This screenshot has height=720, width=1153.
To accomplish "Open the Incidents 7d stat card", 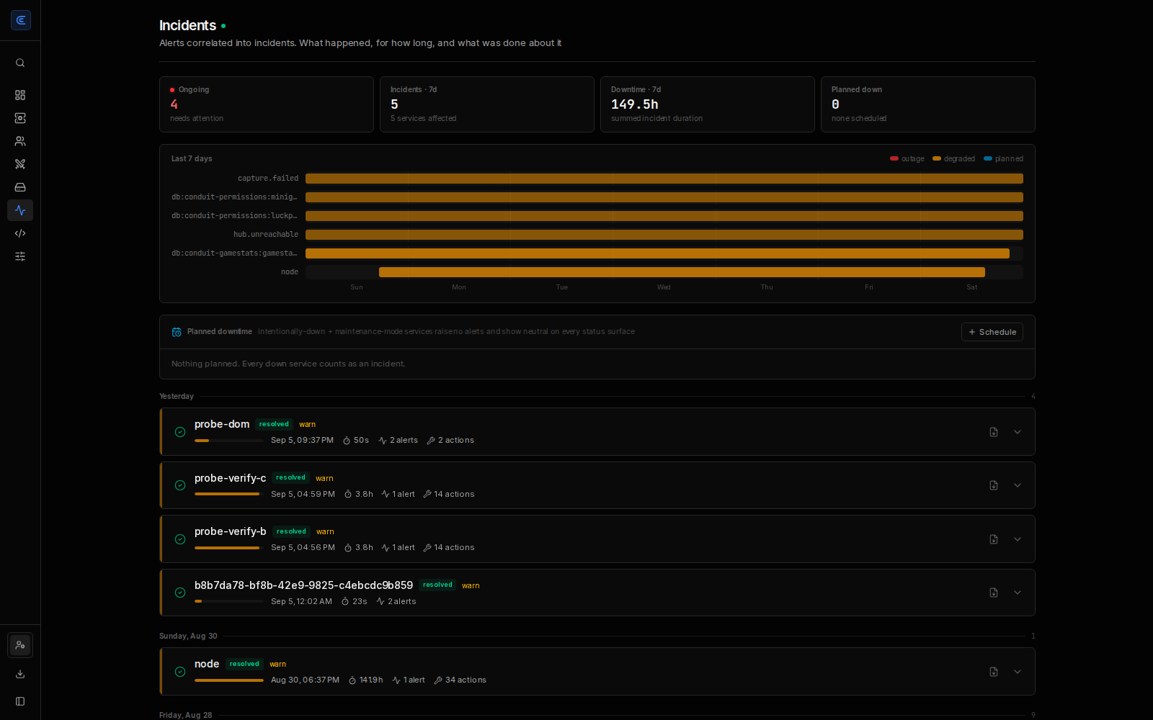I will [x=487, y=104].
